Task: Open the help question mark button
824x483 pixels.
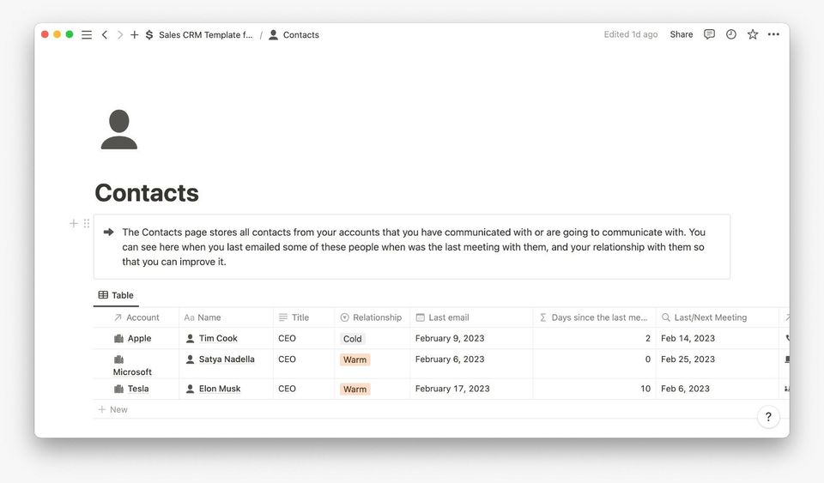Action: point(768,417)
